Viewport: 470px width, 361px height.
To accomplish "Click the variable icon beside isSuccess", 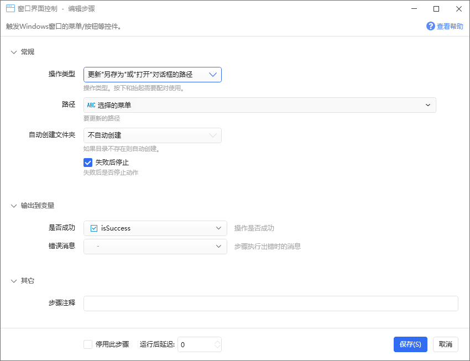I will pos(94,228).
